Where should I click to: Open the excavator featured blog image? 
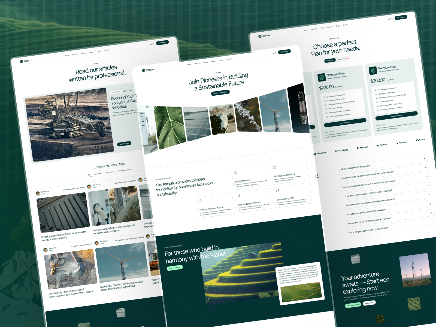pos(69,124)
